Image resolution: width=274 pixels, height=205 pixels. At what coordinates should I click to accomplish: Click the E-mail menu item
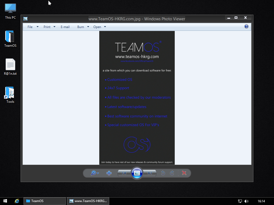tap(65, 27)
